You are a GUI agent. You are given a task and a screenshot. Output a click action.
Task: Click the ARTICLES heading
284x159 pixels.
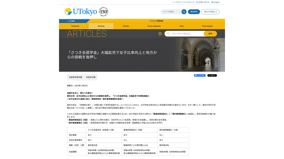click(87, 34)
